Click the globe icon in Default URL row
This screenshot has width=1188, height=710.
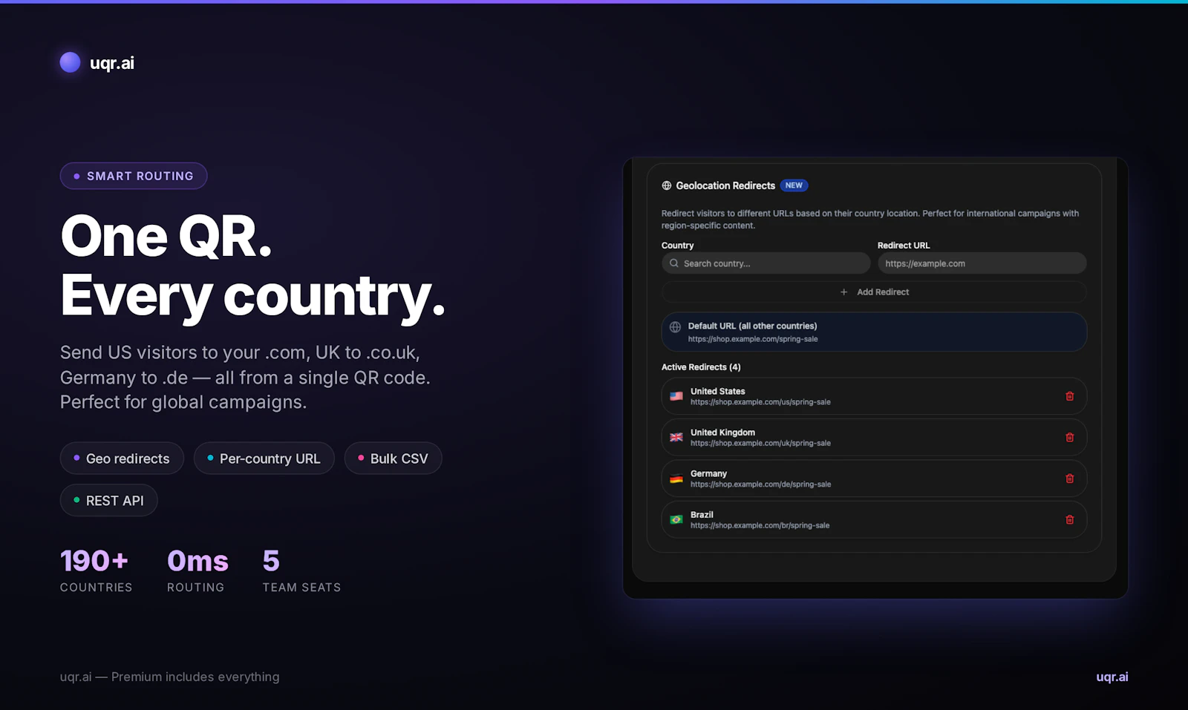click(x=675, y=327)
